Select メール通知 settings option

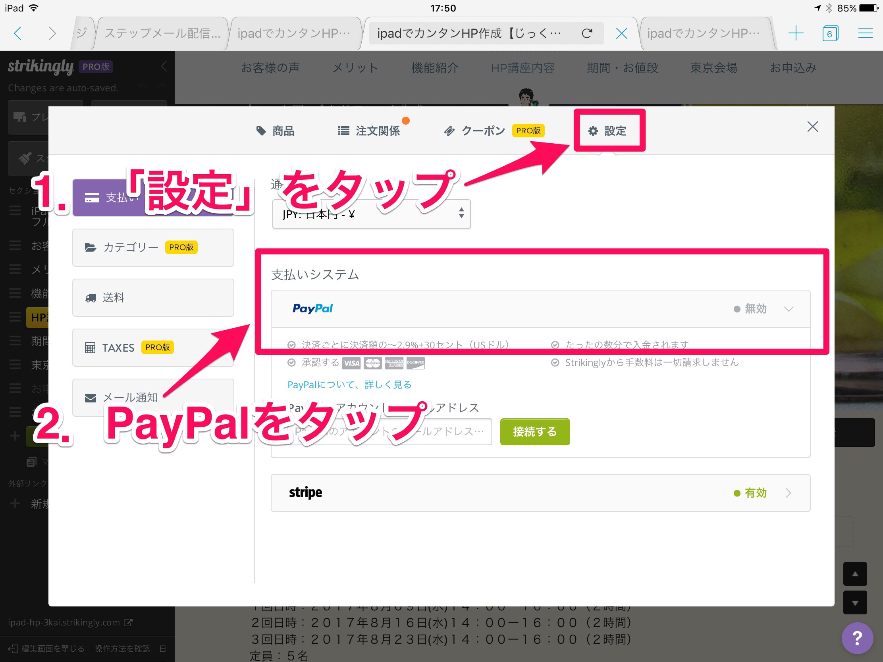(x=153, y=397)
